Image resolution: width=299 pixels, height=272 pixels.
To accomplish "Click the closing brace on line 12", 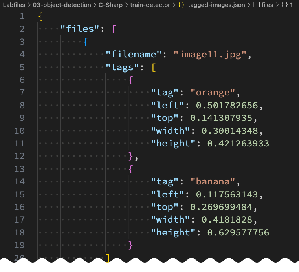I will coord(131,156).
